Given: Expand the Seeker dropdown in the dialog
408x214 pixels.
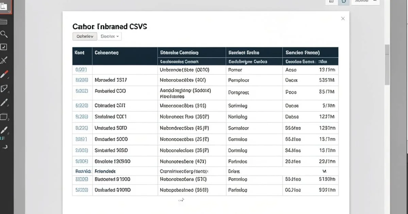Looking at the screenshot, I should [109, 36].
